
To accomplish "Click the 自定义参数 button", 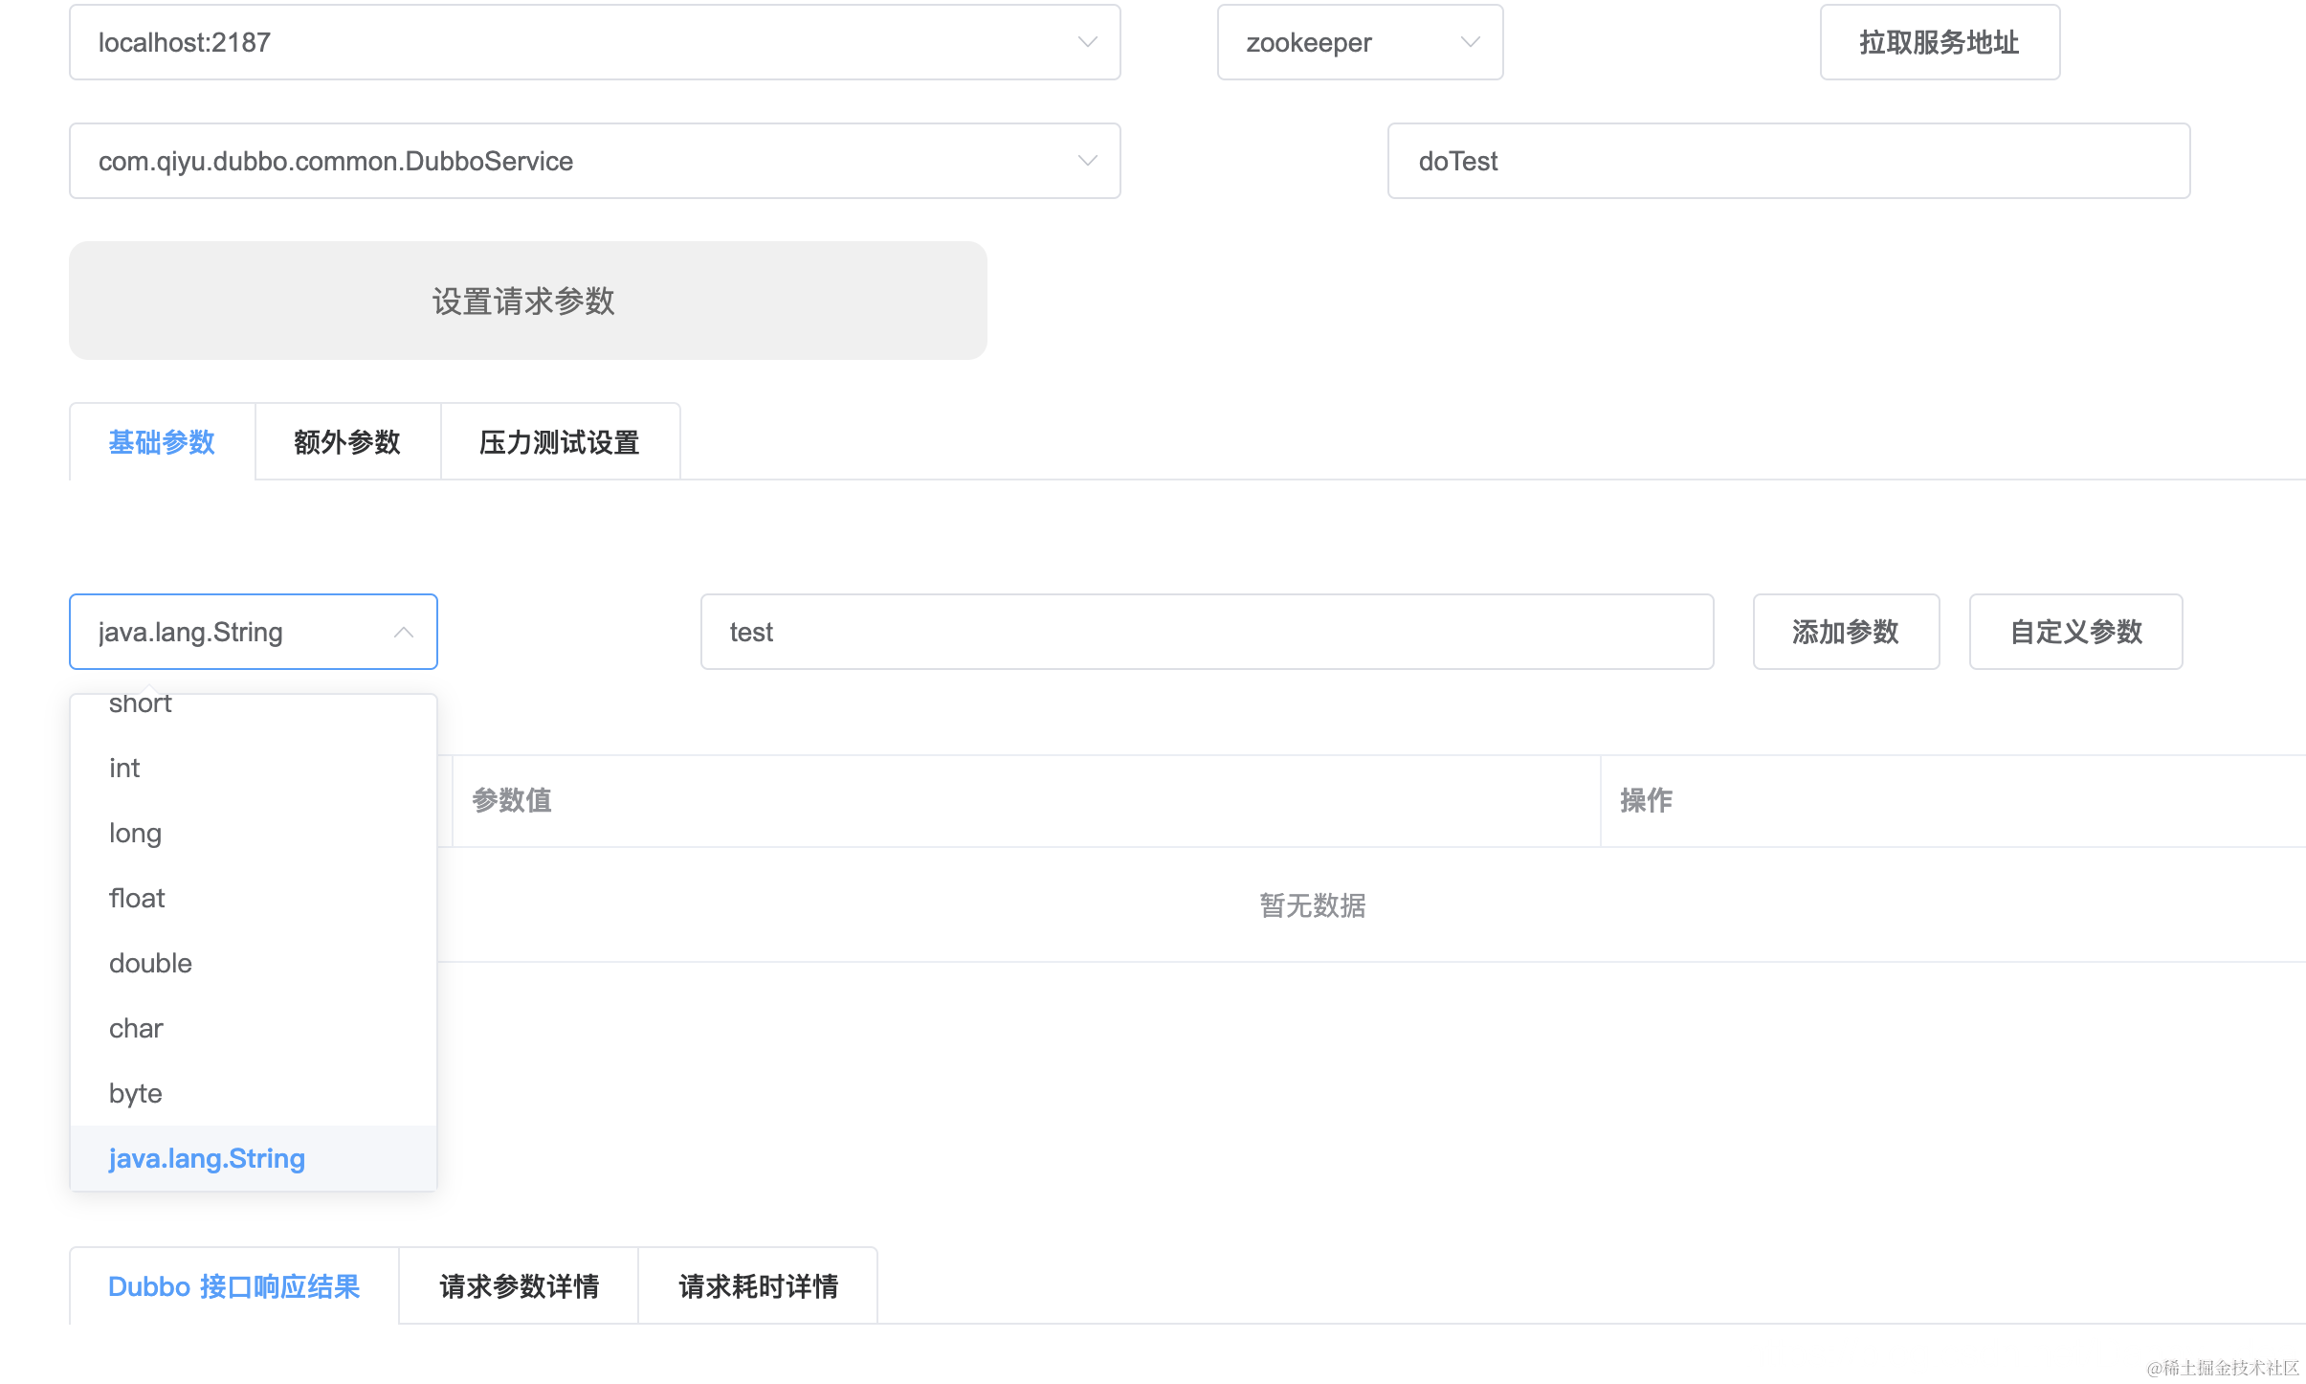I will point(2075,632).
